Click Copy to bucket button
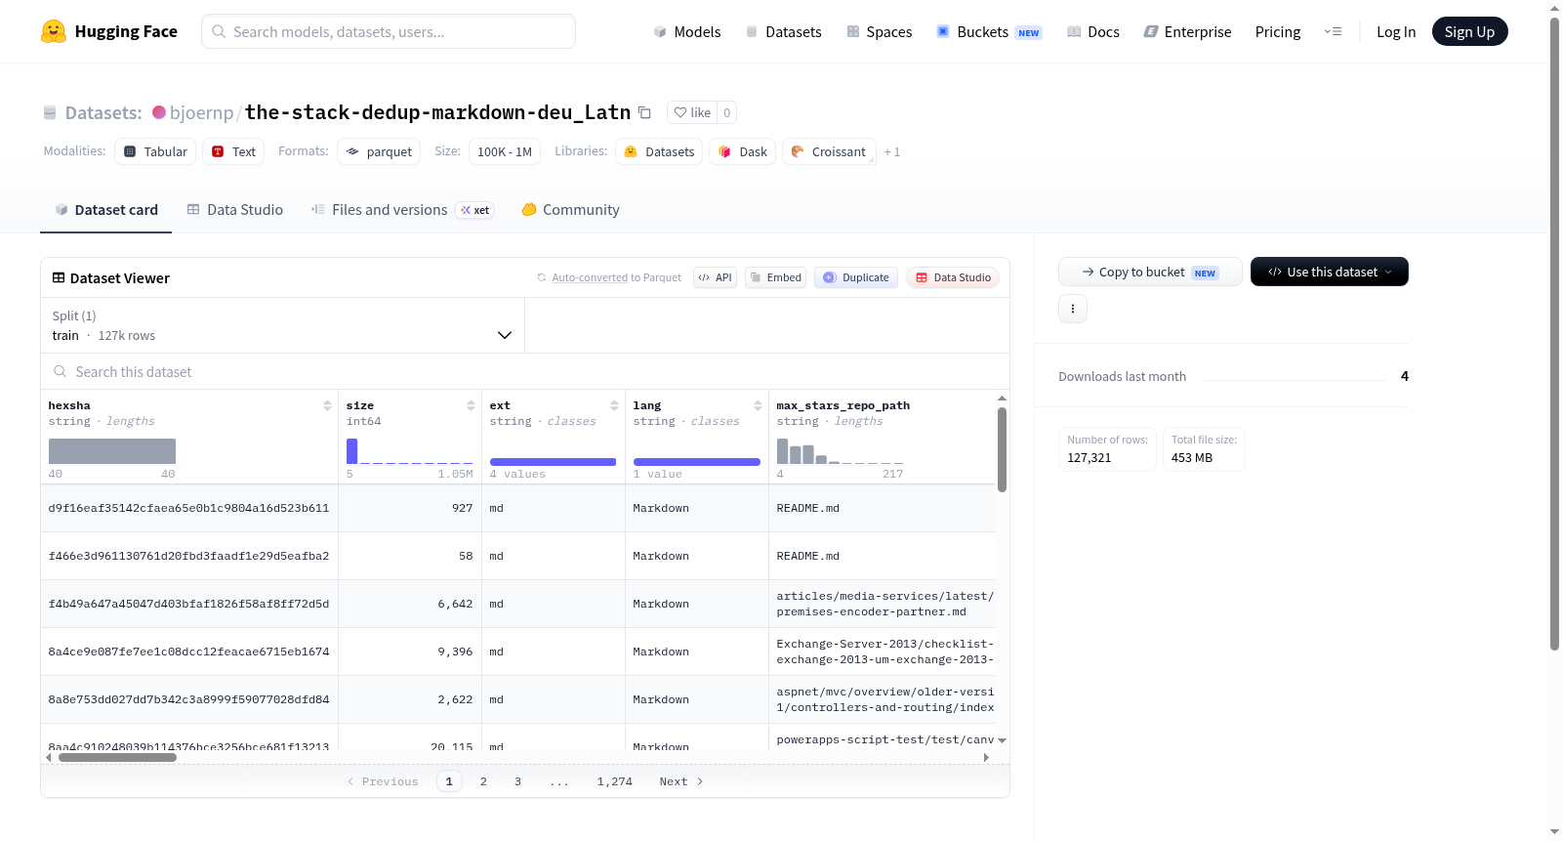1562x841 pixels. (x=1150, y=272)
